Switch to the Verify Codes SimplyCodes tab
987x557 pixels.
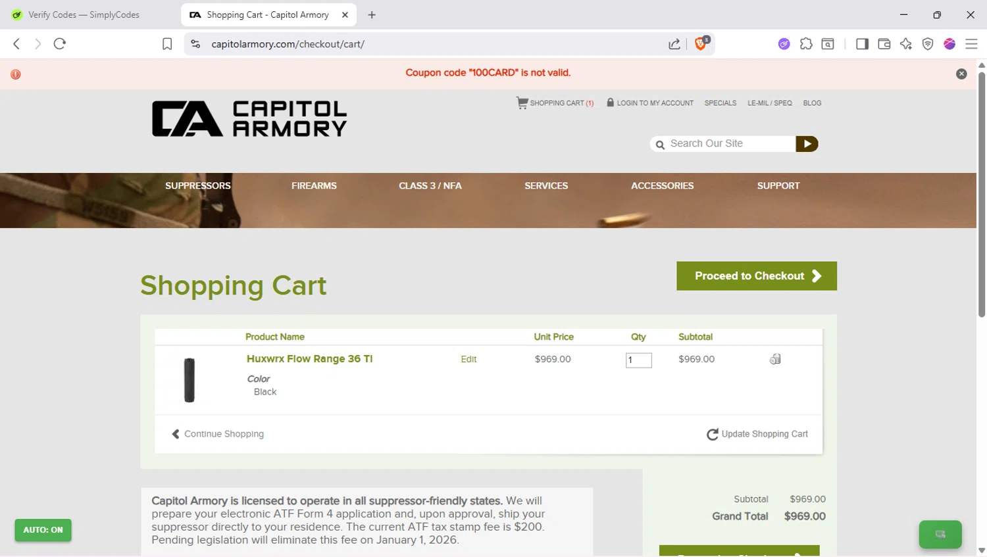coord(84,14)
